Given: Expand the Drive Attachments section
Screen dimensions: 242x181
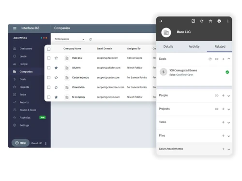Looking at the screenshot, I should (228, 150).
